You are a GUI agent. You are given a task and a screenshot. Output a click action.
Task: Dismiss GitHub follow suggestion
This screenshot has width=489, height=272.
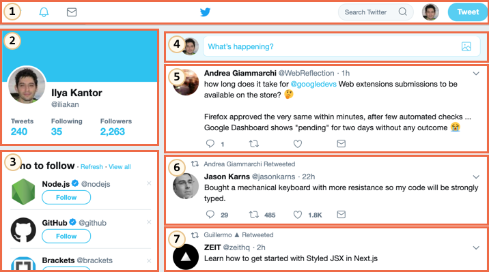149,222
